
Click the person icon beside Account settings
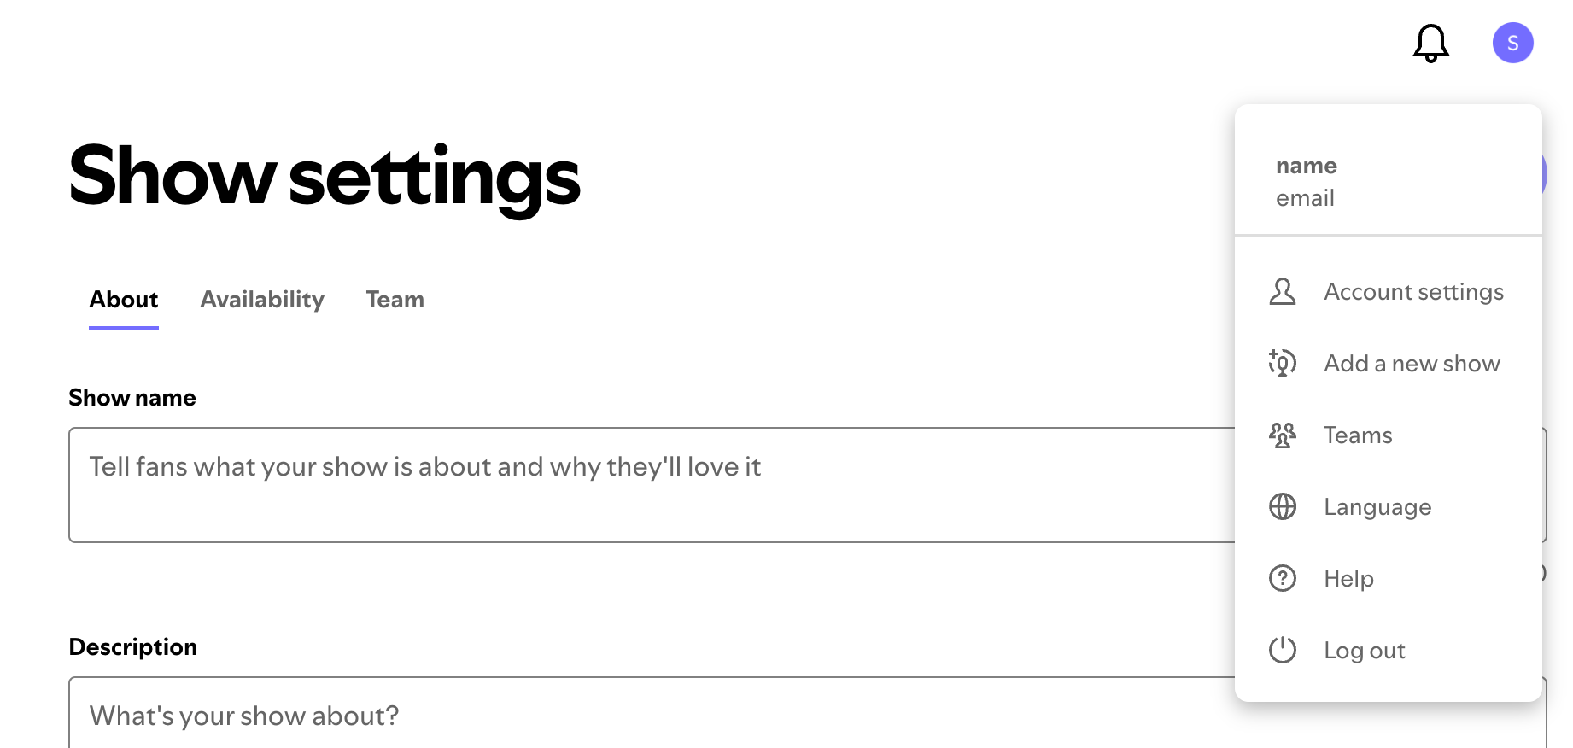point(1282,292)
